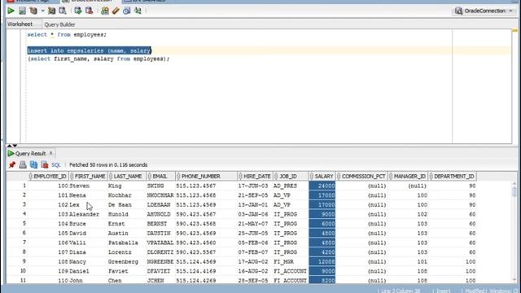Click the Commit toolbar icon
This screenshot has height=293, width=521.
pyautogui.click(x=78, y=11)
